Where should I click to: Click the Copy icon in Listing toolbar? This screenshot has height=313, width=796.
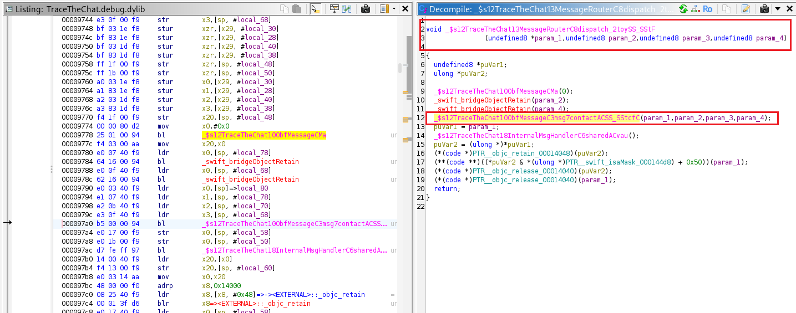pos(285,9)
